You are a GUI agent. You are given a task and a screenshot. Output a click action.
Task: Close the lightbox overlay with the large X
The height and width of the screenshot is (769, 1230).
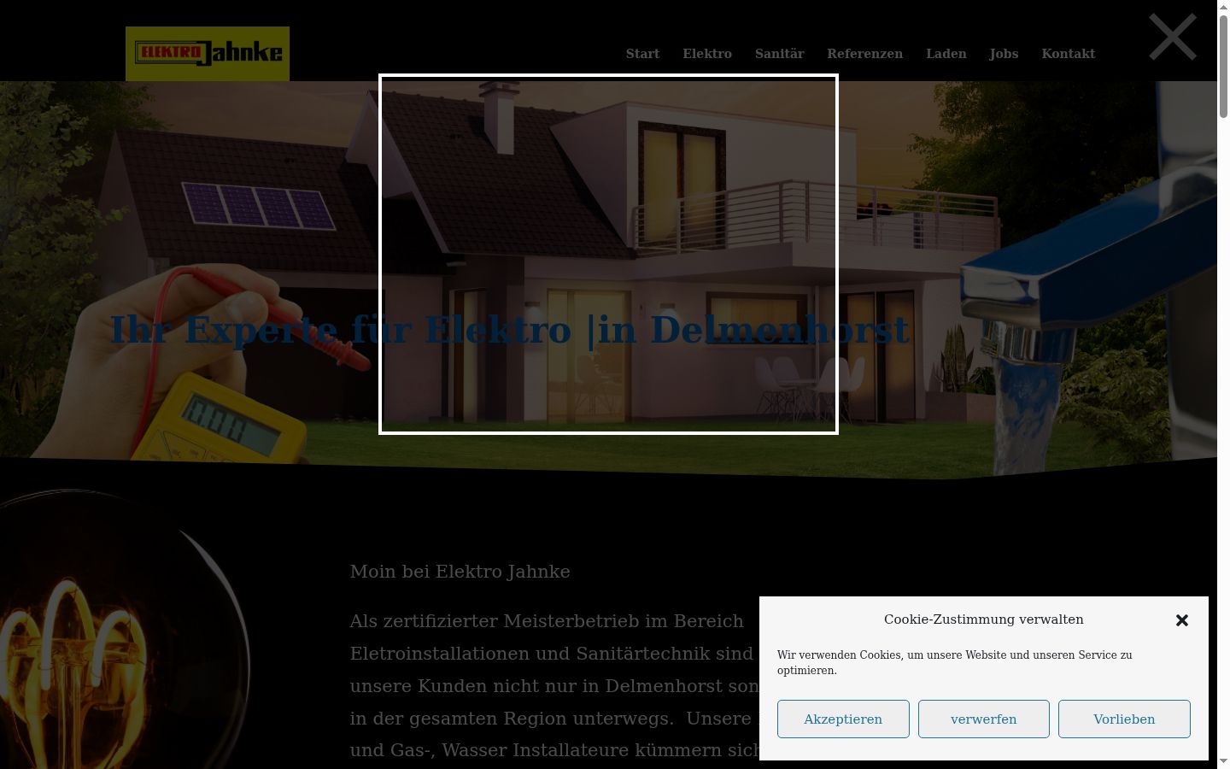[1172, 37]
